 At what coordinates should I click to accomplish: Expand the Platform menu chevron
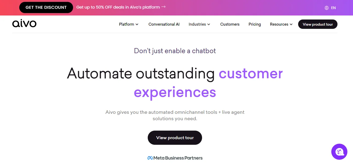[x=137, y=24]
